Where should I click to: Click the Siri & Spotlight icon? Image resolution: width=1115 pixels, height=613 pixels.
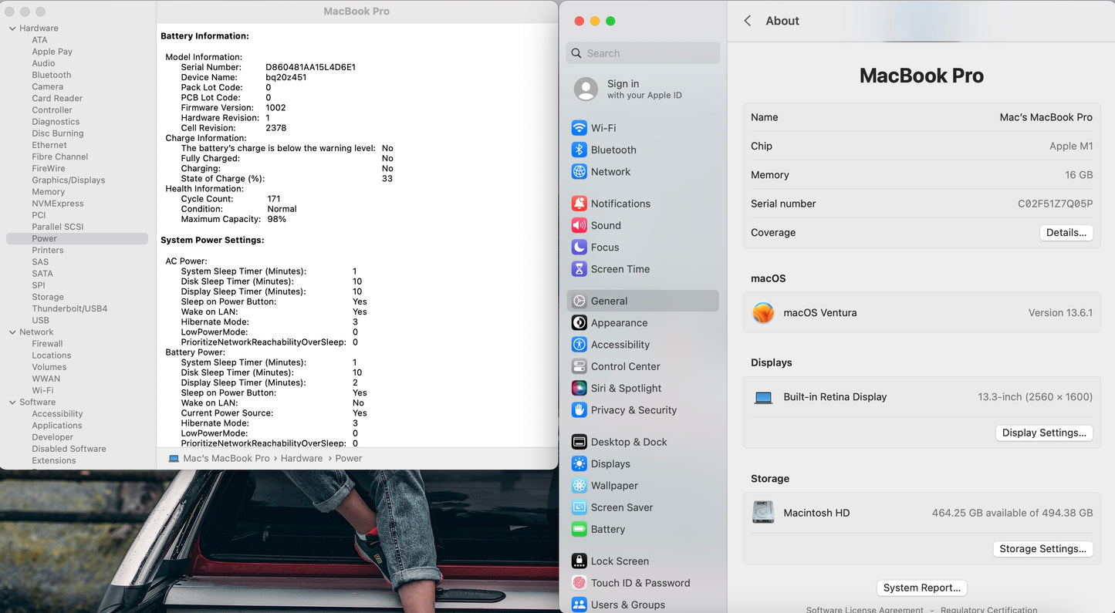pyautogui.click(x=579, y=389)
